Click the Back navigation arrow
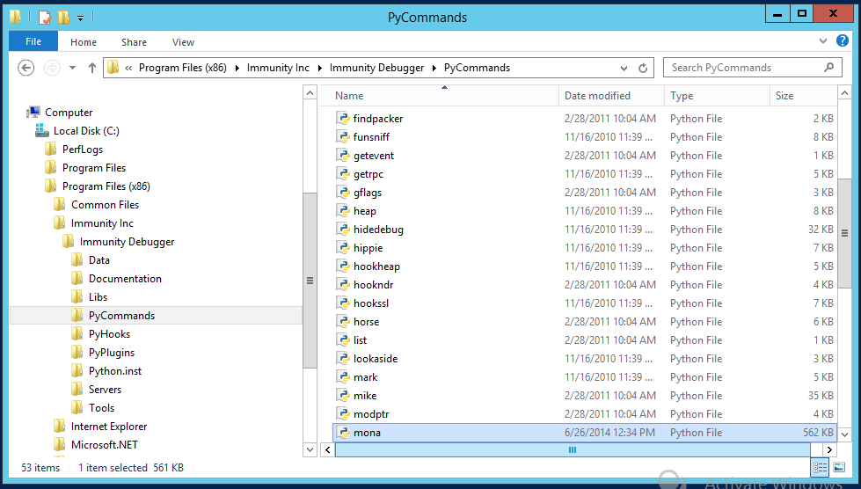This screenshot has height=489, width=861. point(26,68)
